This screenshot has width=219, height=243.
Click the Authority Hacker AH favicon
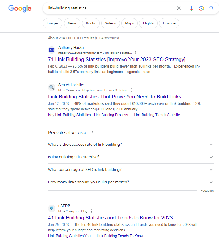(x=51, y=50)
